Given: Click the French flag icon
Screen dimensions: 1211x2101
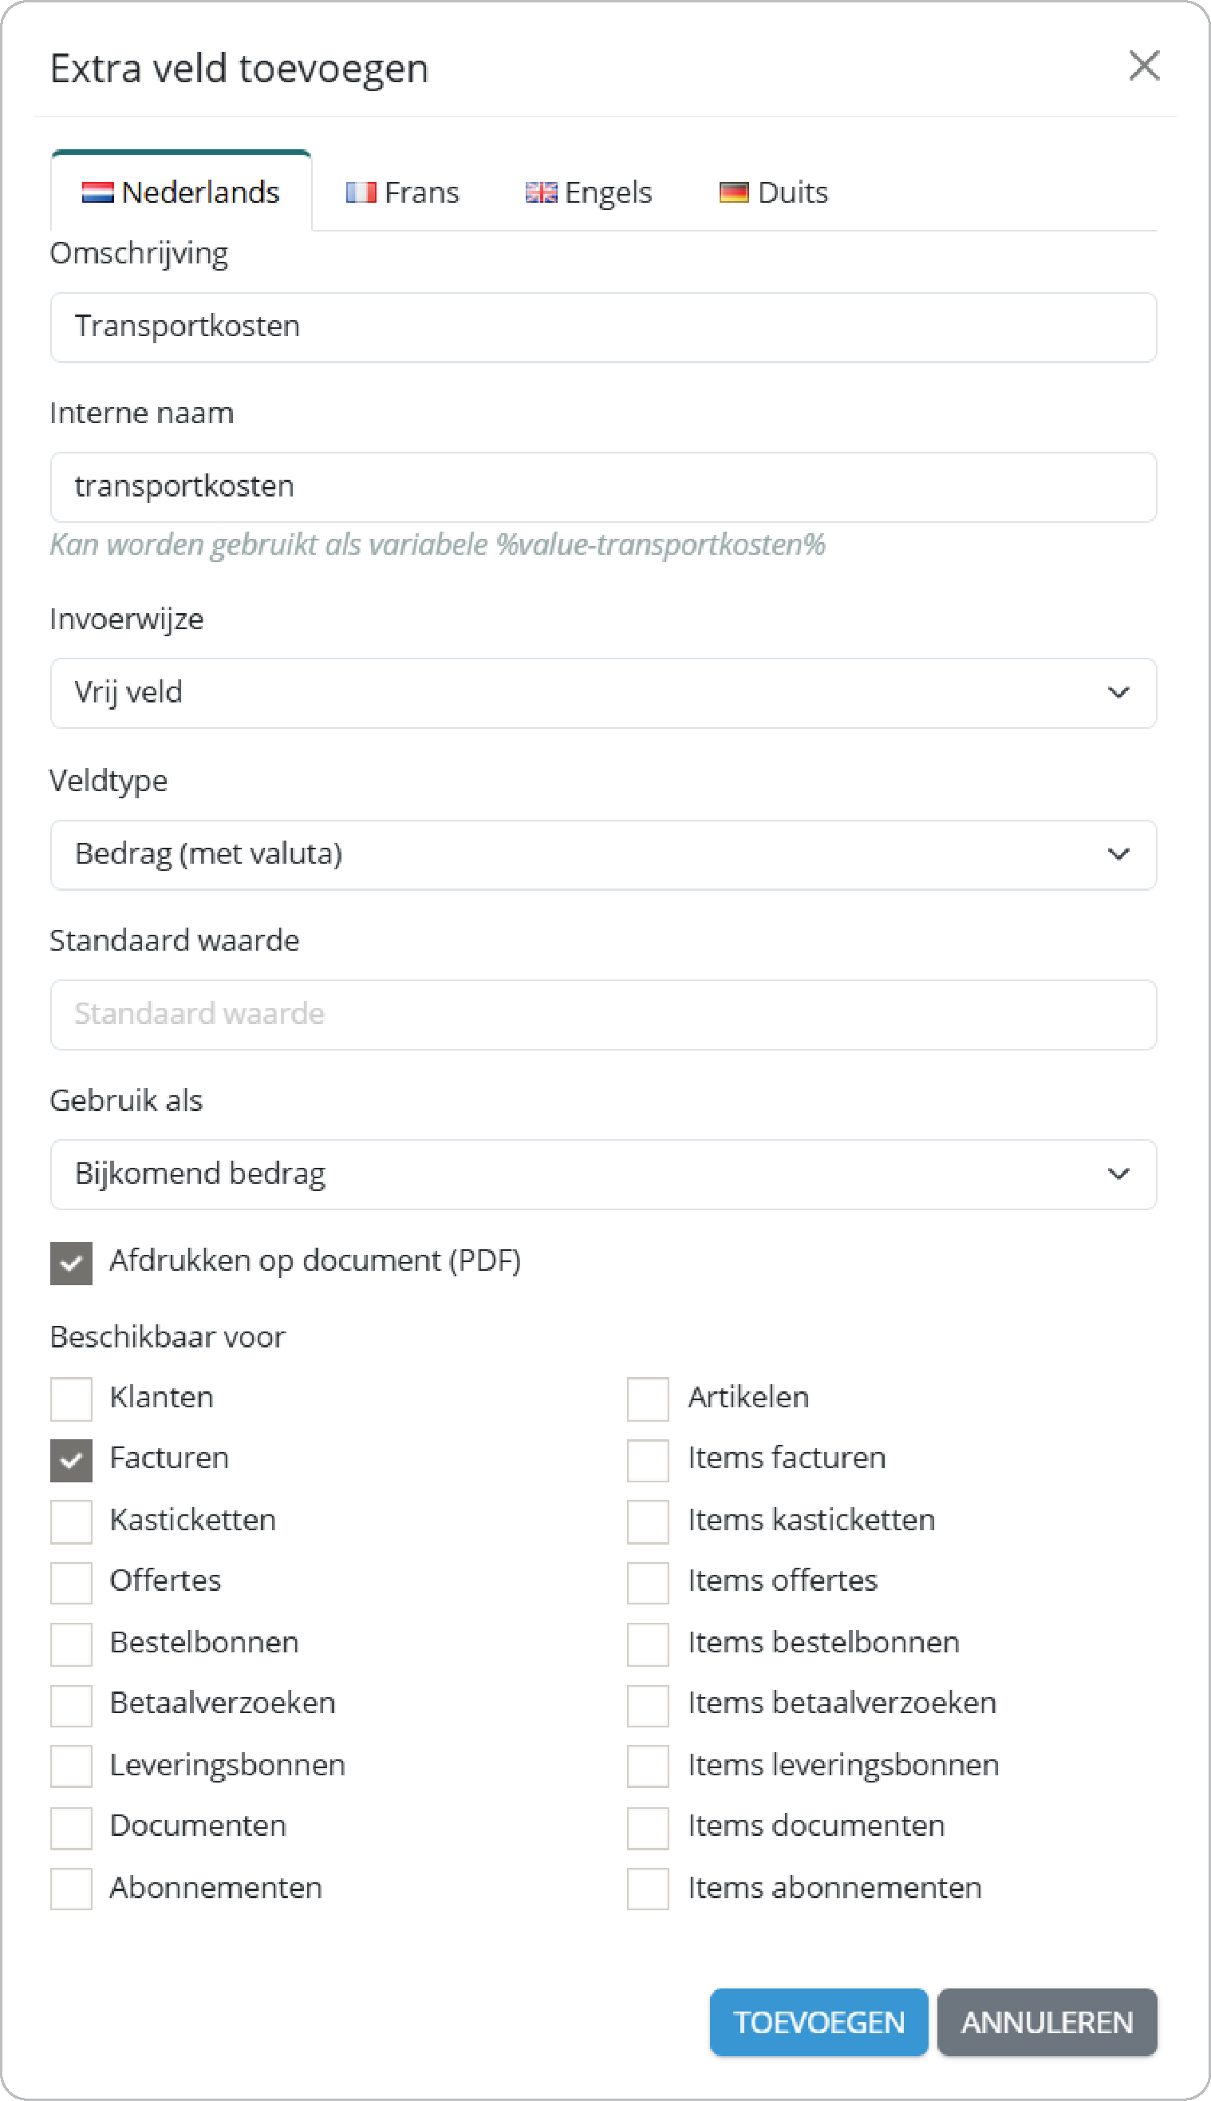Looking at the screenshot, I should pyautogui.click(x=361, y=193).
